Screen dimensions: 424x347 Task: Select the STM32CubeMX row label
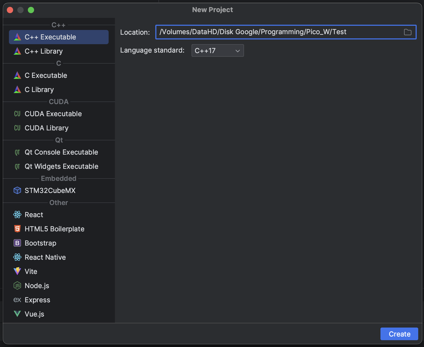point(50,191)
